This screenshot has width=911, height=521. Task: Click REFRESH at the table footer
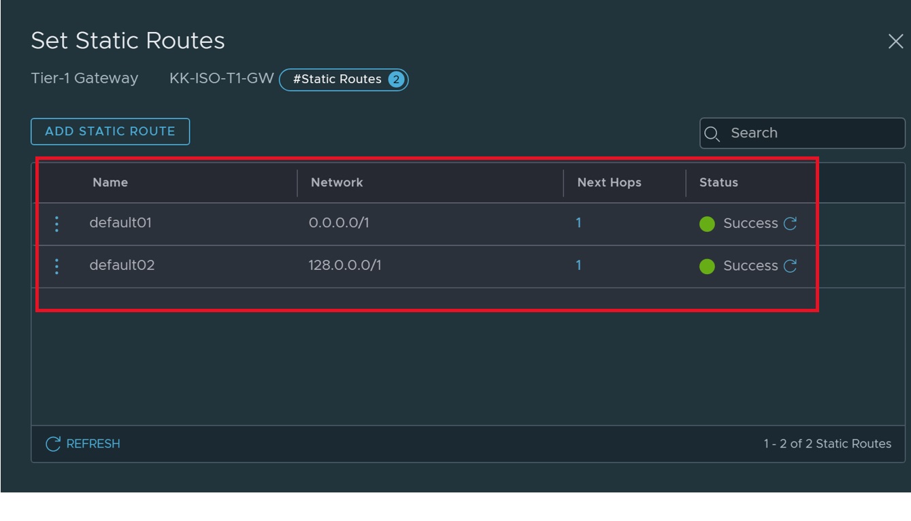(x=83, y=444)
